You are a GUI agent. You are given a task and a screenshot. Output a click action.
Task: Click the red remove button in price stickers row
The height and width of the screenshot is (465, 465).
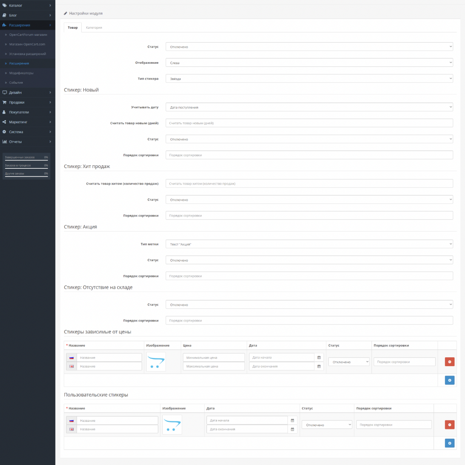pyautogui.click(x=449, y=362)
